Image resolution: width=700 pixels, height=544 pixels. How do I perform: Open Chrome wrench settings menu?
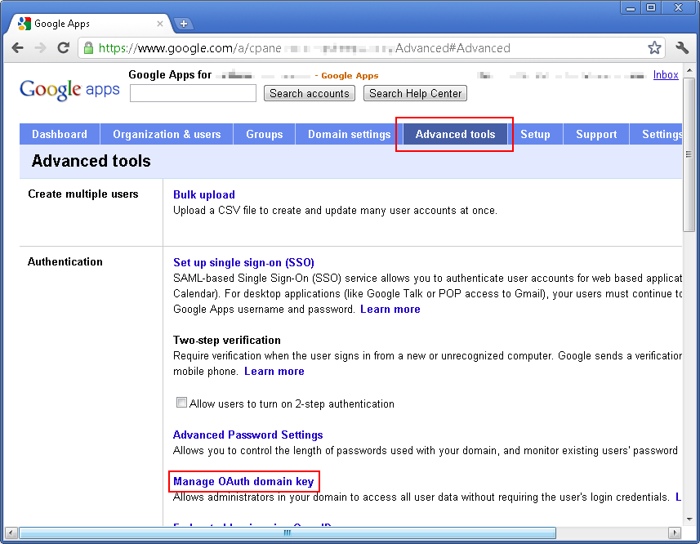tap(682, 47)
